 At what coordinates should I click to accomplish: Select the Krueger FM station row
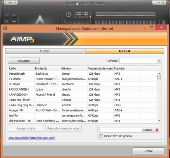(82, 110)
